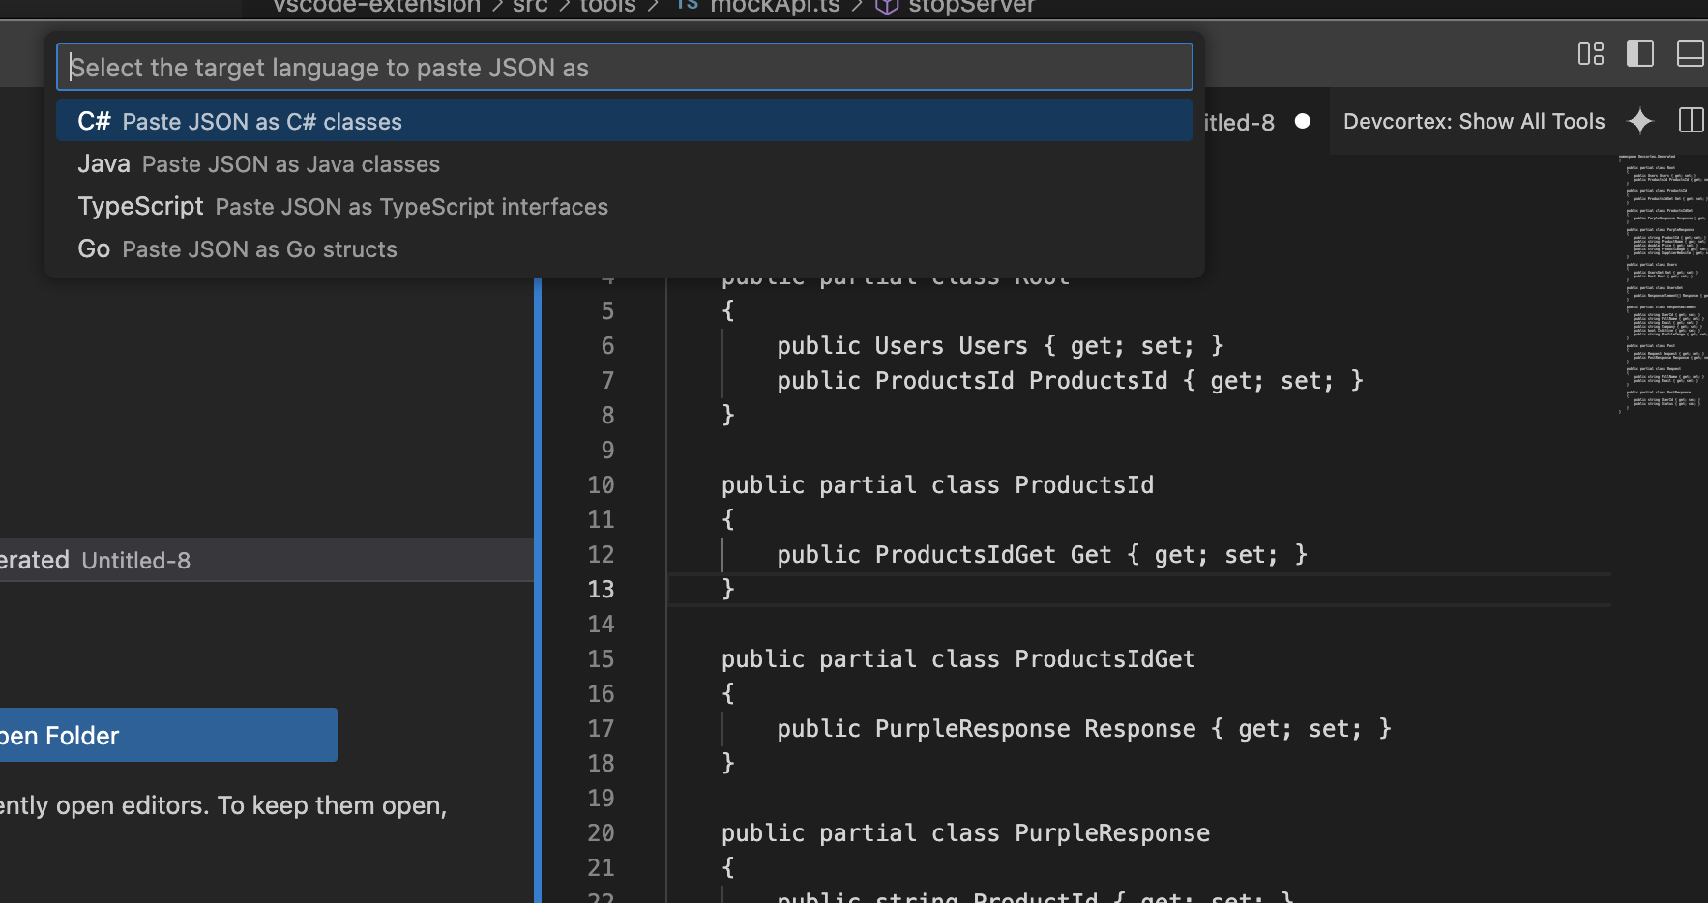Click the unsaved dot on Untitled-8 tab
1708x903 pixels.
coord(1303,121)
